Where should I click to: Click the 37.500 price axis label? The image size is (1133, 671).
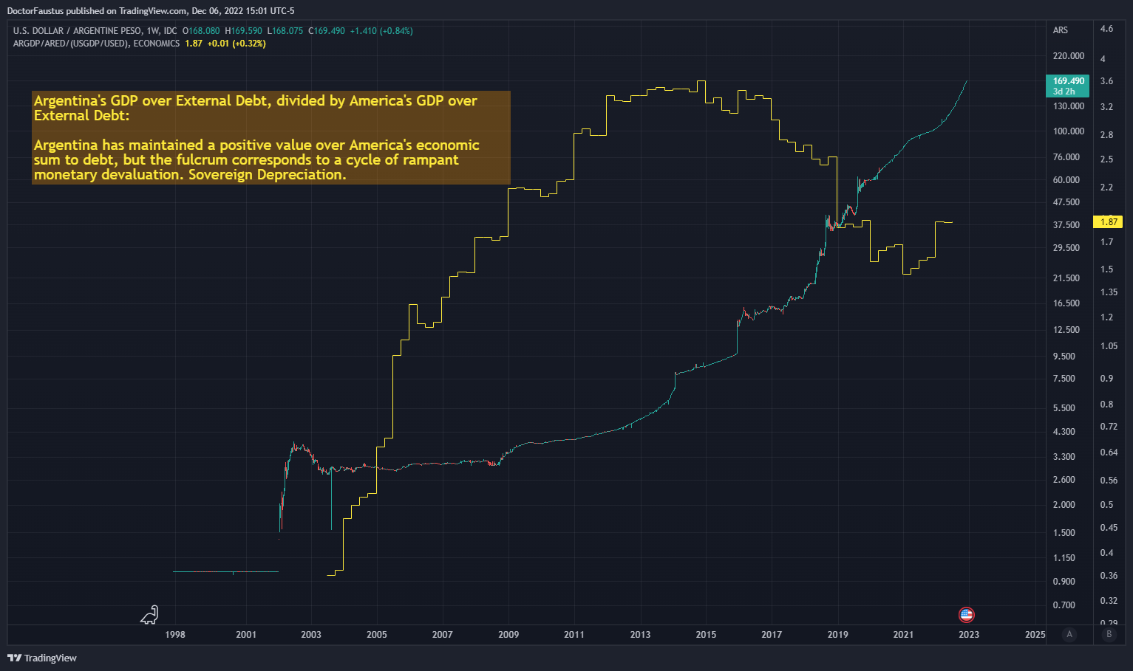[1066, 225]
